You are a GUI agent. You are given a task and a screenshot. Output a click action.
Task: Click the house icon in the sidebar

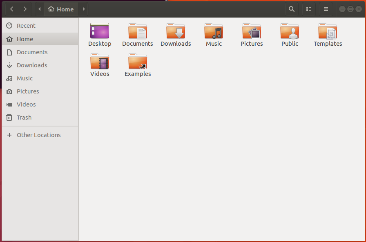tap(9, 39)
